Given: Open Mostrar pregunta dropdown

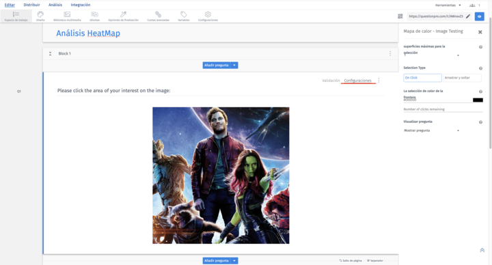Looking at the screenshot, I should (x=431, y=130).
